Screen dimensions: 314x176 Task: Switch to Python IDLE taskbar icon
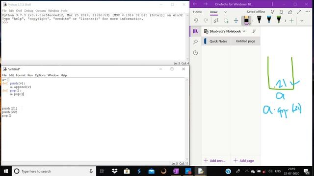pos(201,171)
